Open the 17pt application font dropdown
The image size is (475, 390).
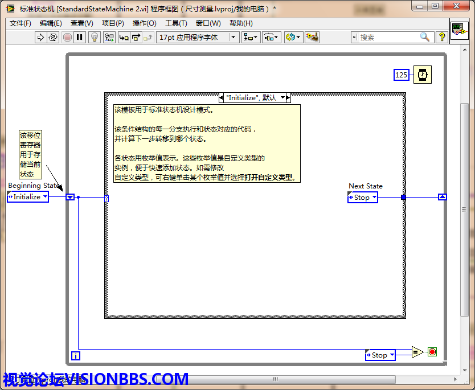pyautogui.click(x=198, y=37)
